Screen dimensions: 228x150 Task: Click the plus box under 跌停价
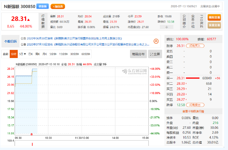tap(166, 27)
